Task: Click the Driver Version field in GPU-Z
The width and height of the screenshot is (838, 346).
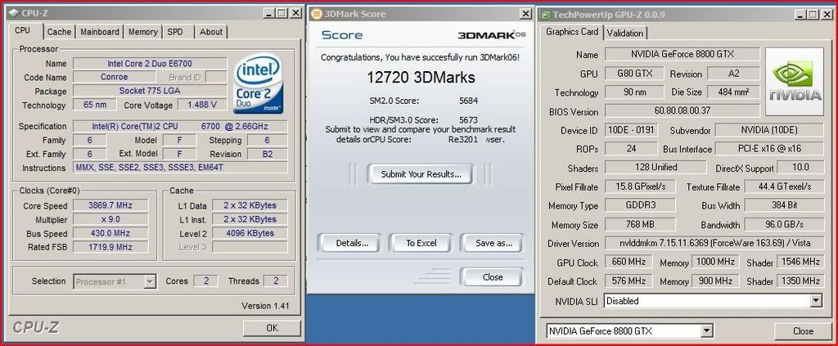Action: 714,243
